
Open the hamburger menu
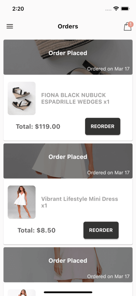tap(10, 26)
